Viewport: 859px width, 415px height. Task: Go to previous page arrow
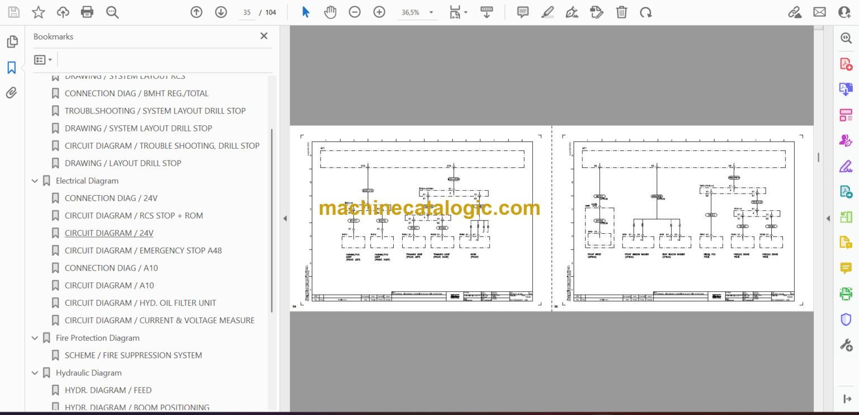196,12
